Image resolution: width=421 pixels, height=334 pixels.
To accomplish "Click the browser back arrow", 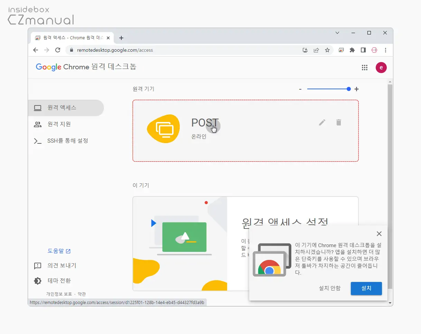I will tap(36, 50).
